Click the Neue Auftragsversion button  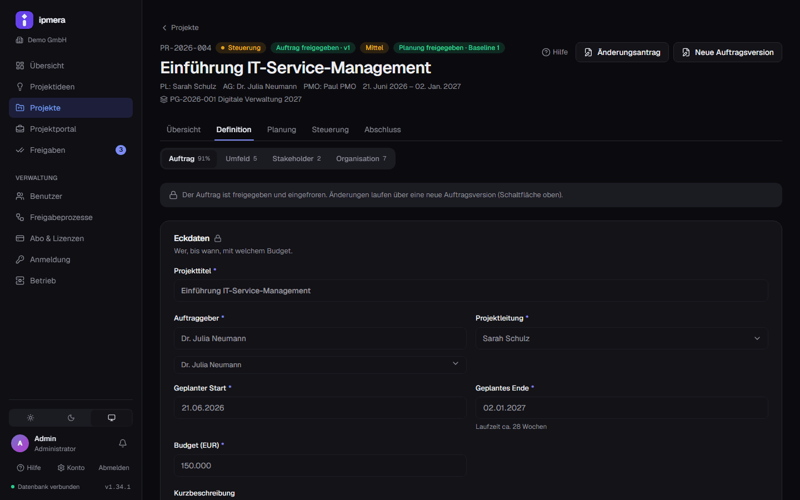[728, 52]
